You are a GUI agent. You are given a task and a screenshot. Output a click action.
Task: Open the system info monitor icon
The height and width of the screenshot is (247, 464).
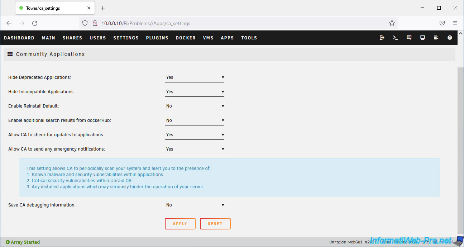click(423, 38)
